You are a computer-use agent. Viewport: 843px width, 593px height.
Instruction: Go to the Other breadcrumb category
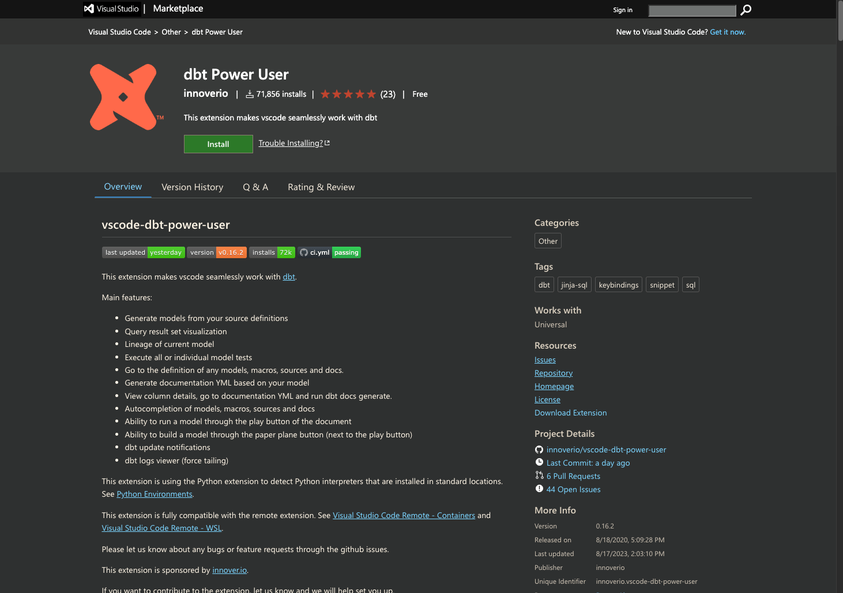click(x=171, y=32)
